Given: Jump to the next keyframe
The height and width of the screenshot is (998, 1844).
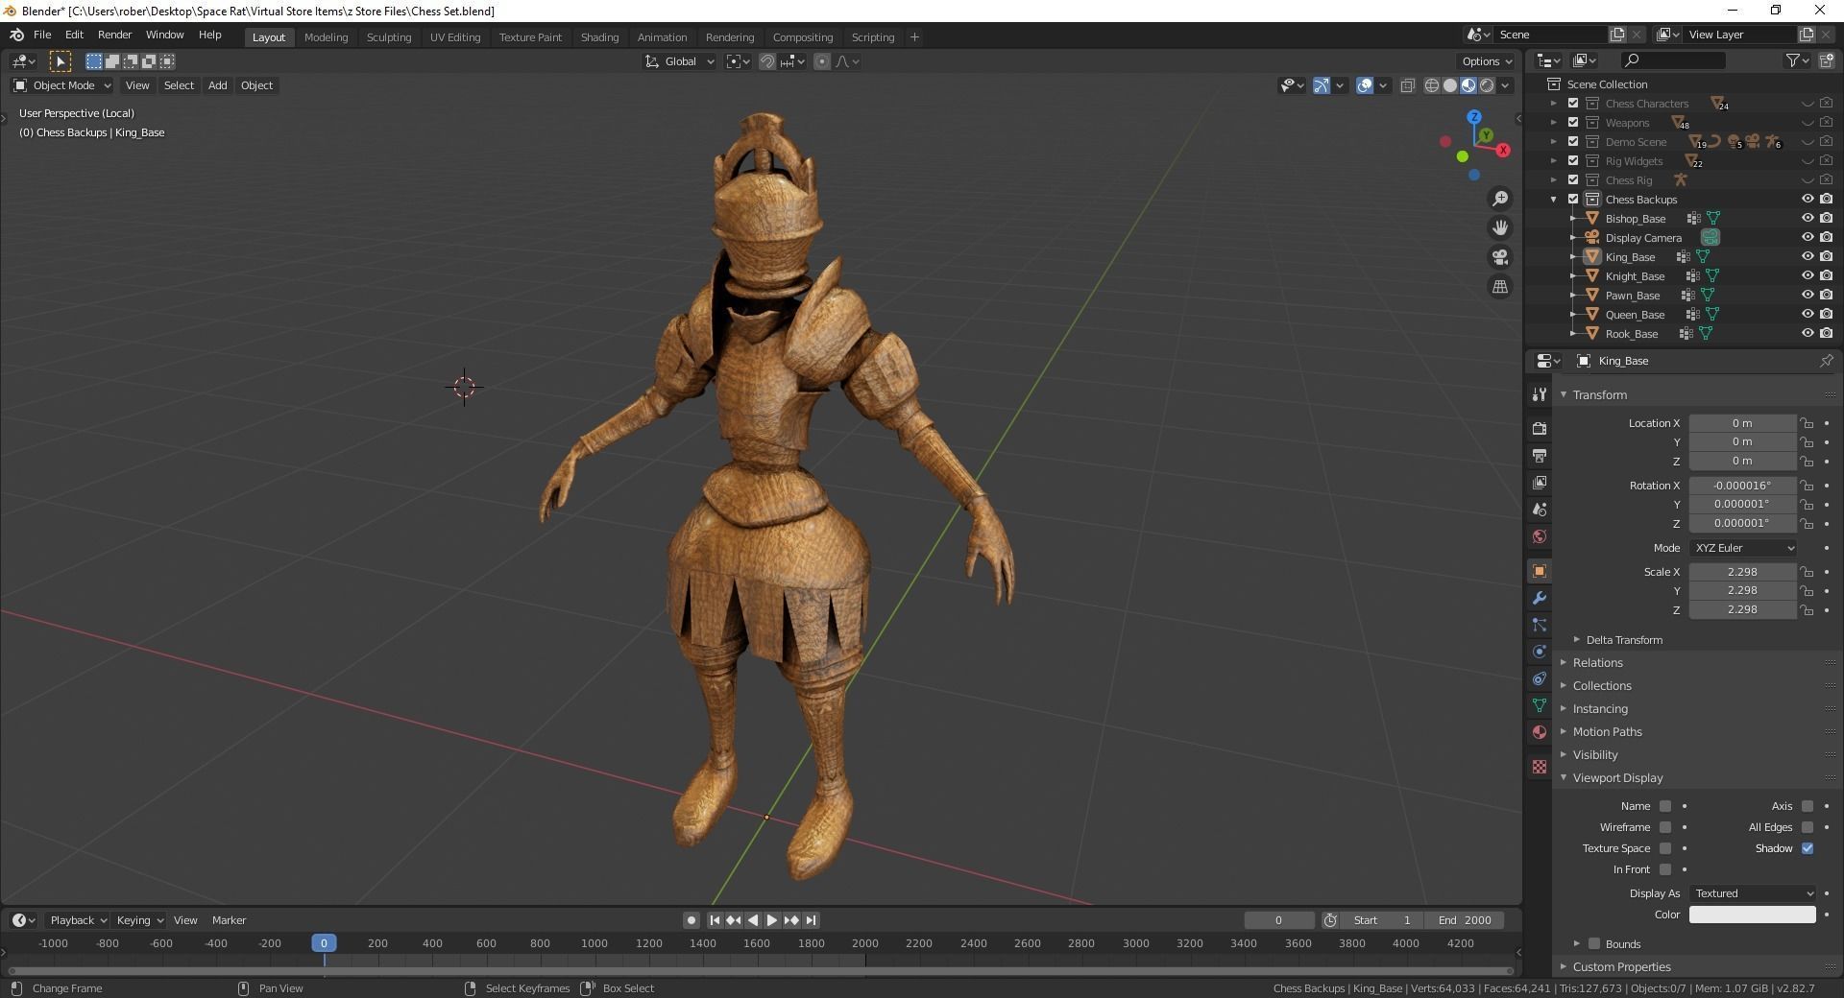Looking at the screenshot, I should point(791,920).
